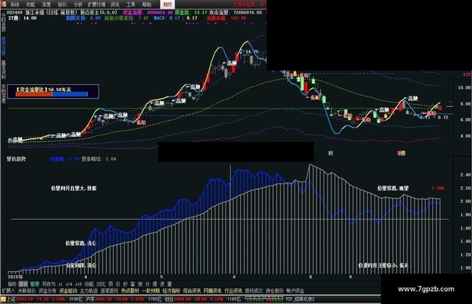Screen dimensions: 472x304
Task: Click the 提 shortcut button in the indicator bar
Action: (x=155, y=284)
